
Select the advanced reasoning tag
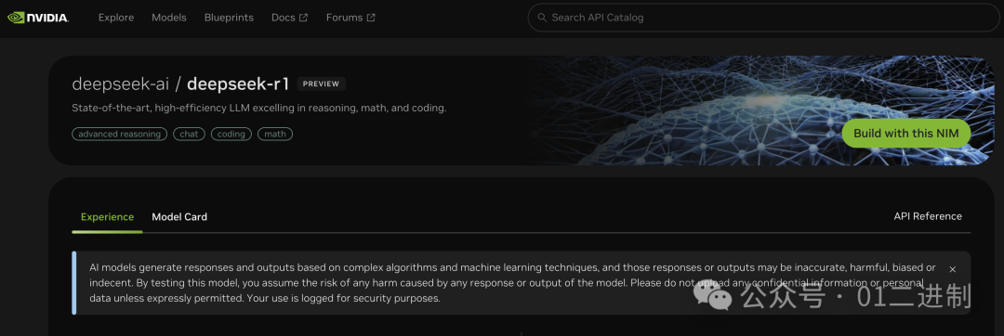pyautogui.click(x=120, y=135)
